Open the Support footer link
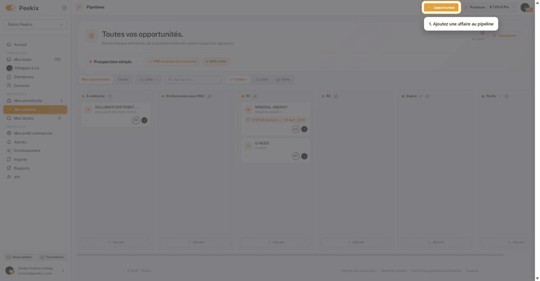The image size is (540, 281). coord(472,271)
